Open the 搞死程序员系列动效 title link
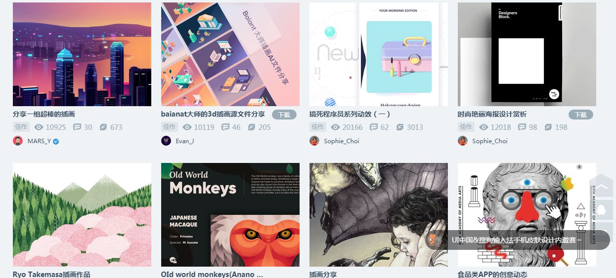The width and height of the screenshot is (616, 278). click(350, 114)
